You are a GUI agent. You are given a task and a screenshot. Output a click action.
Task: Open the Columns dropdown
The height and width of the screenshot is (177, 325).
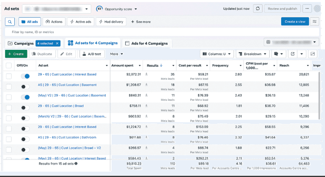217,54
